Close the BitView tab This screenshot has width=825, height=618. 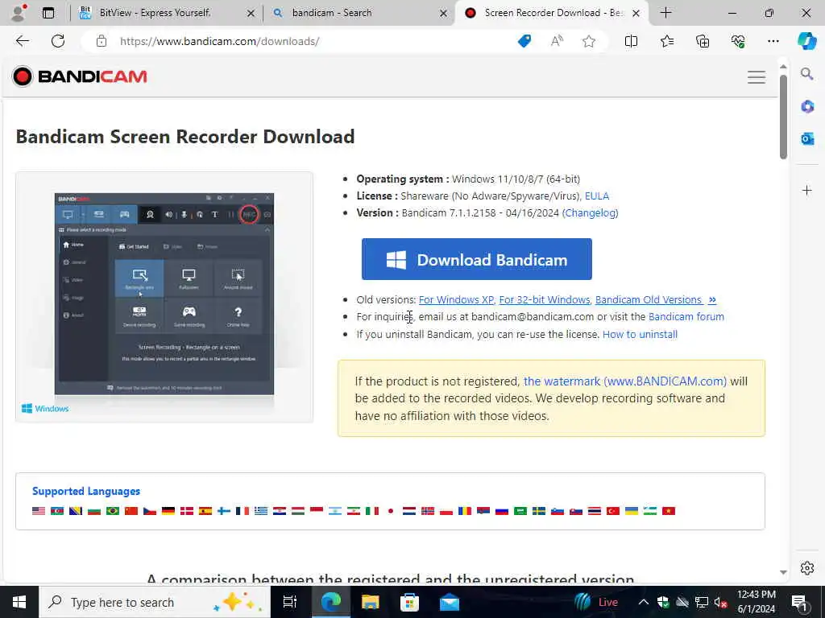pyautogui.click(x=251, y=13)
